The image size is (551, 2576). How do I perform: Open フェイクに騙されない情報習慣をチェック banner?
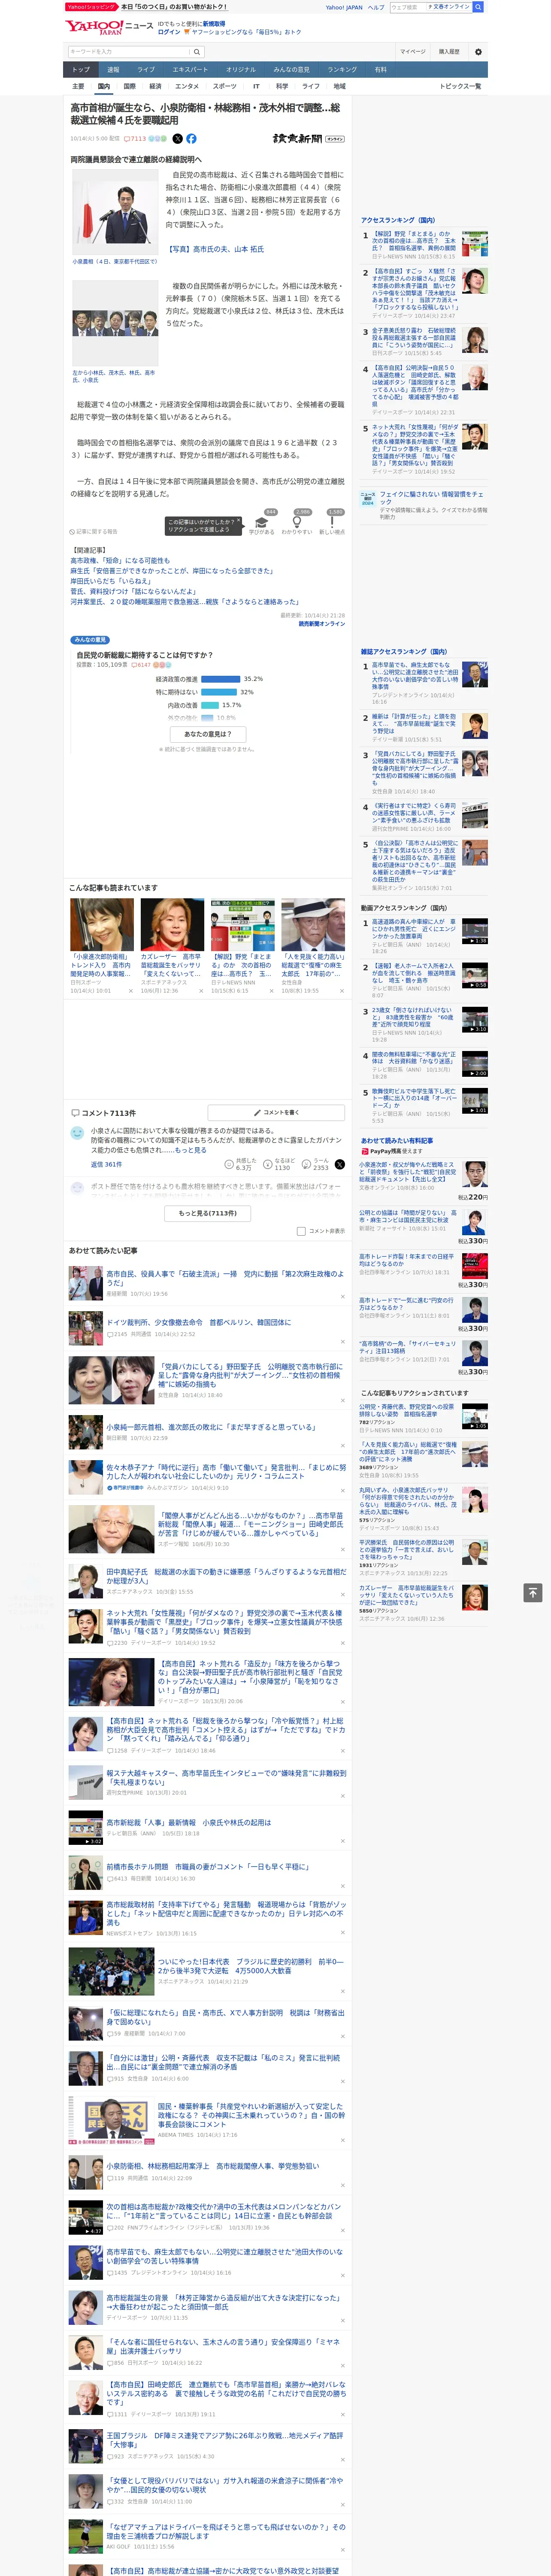click(x=424, y=503)
